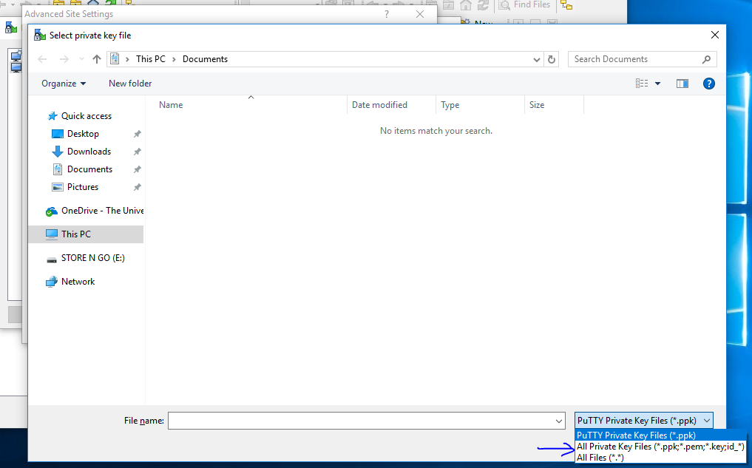Click the Up one level arrow
The width and height of the screenshot is (752, 468).
pyautogui.click(x=96, y=59)
